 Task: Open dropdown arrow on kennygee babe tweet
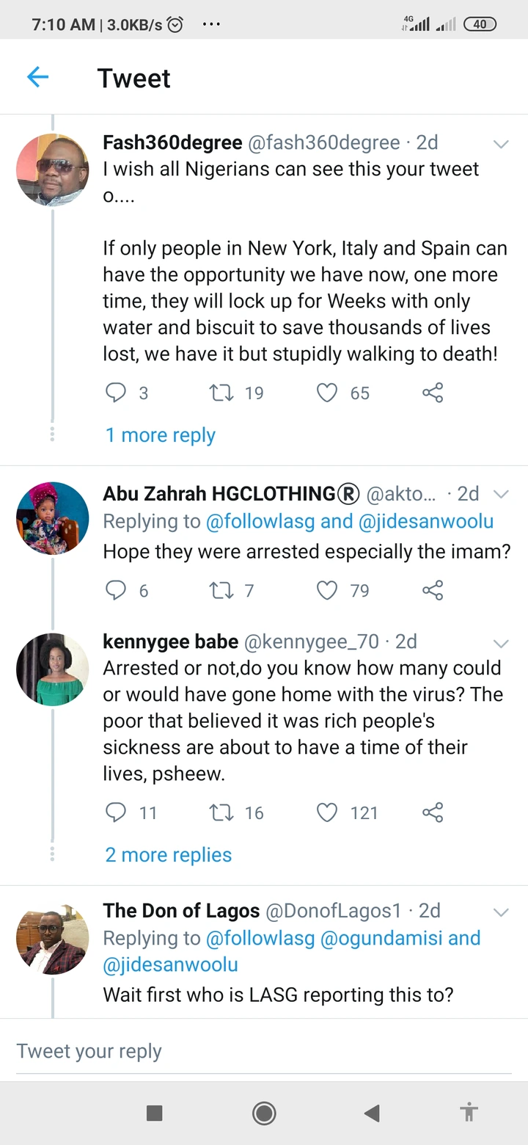click(x=501, y=644)
